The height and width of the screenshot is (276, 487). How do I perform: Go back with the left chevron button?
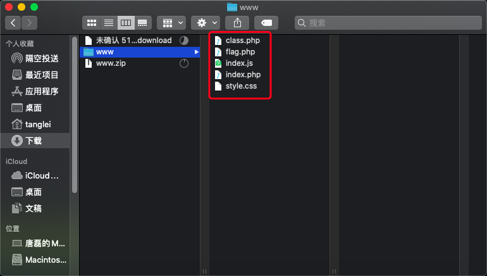tap(13, 23)
